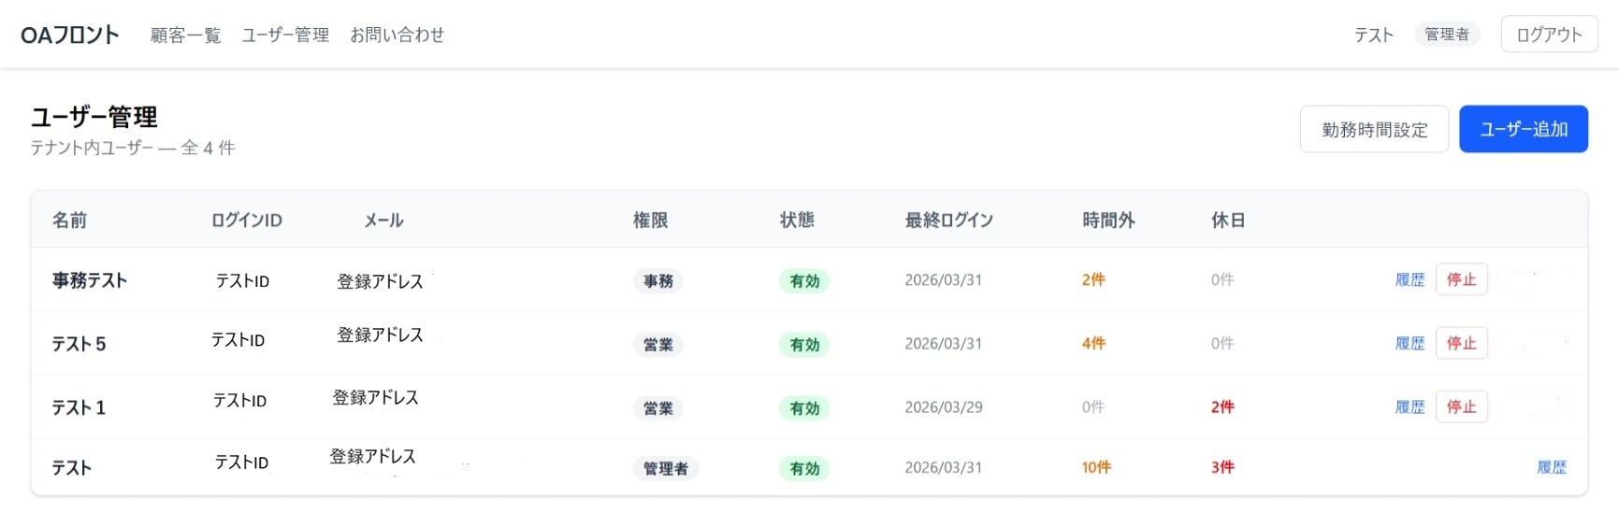
Task: Open 履歴 for テスト5 user
Action: point(1409,344)
